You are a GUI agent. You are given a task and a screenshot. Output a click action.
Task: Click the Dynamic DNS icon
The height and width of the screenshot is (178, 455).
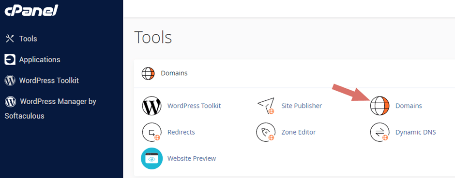pos(379,132)
